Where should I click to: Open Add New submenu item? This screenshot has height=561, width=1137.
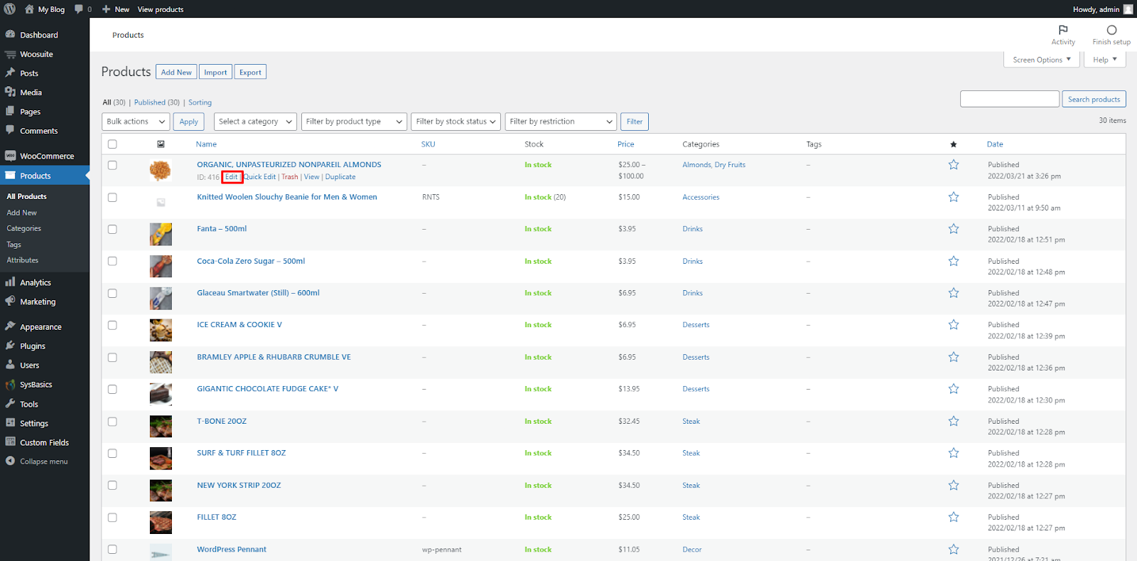tap(21, 213)
